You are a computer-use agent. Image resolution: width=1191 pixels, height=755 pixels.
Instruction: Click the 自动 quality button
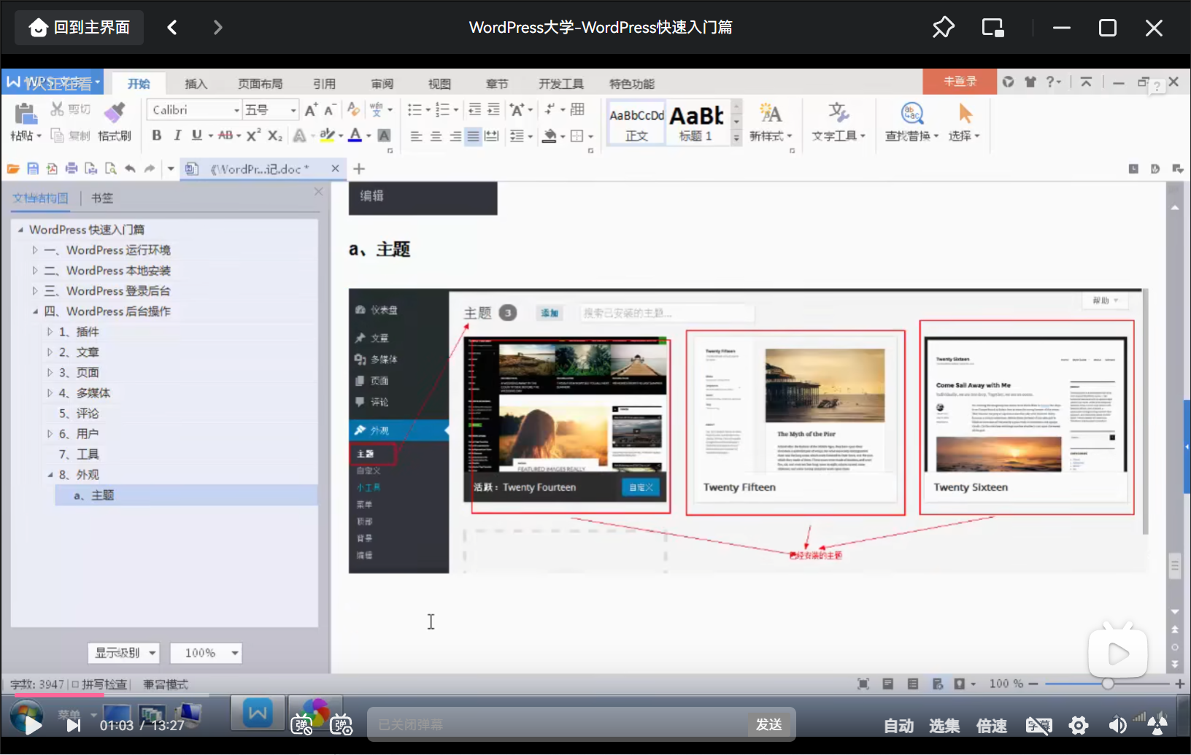(x=898, y=726)
